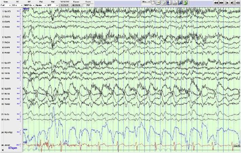The image size is (241, 153).
Task: Click the fast forward playback button
Action: [221, 3]
